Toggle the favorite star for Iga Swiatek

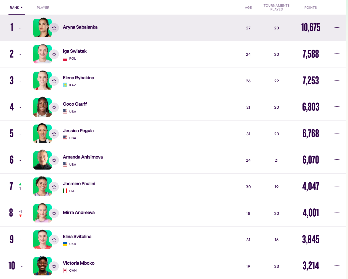[x=54, y=54]
